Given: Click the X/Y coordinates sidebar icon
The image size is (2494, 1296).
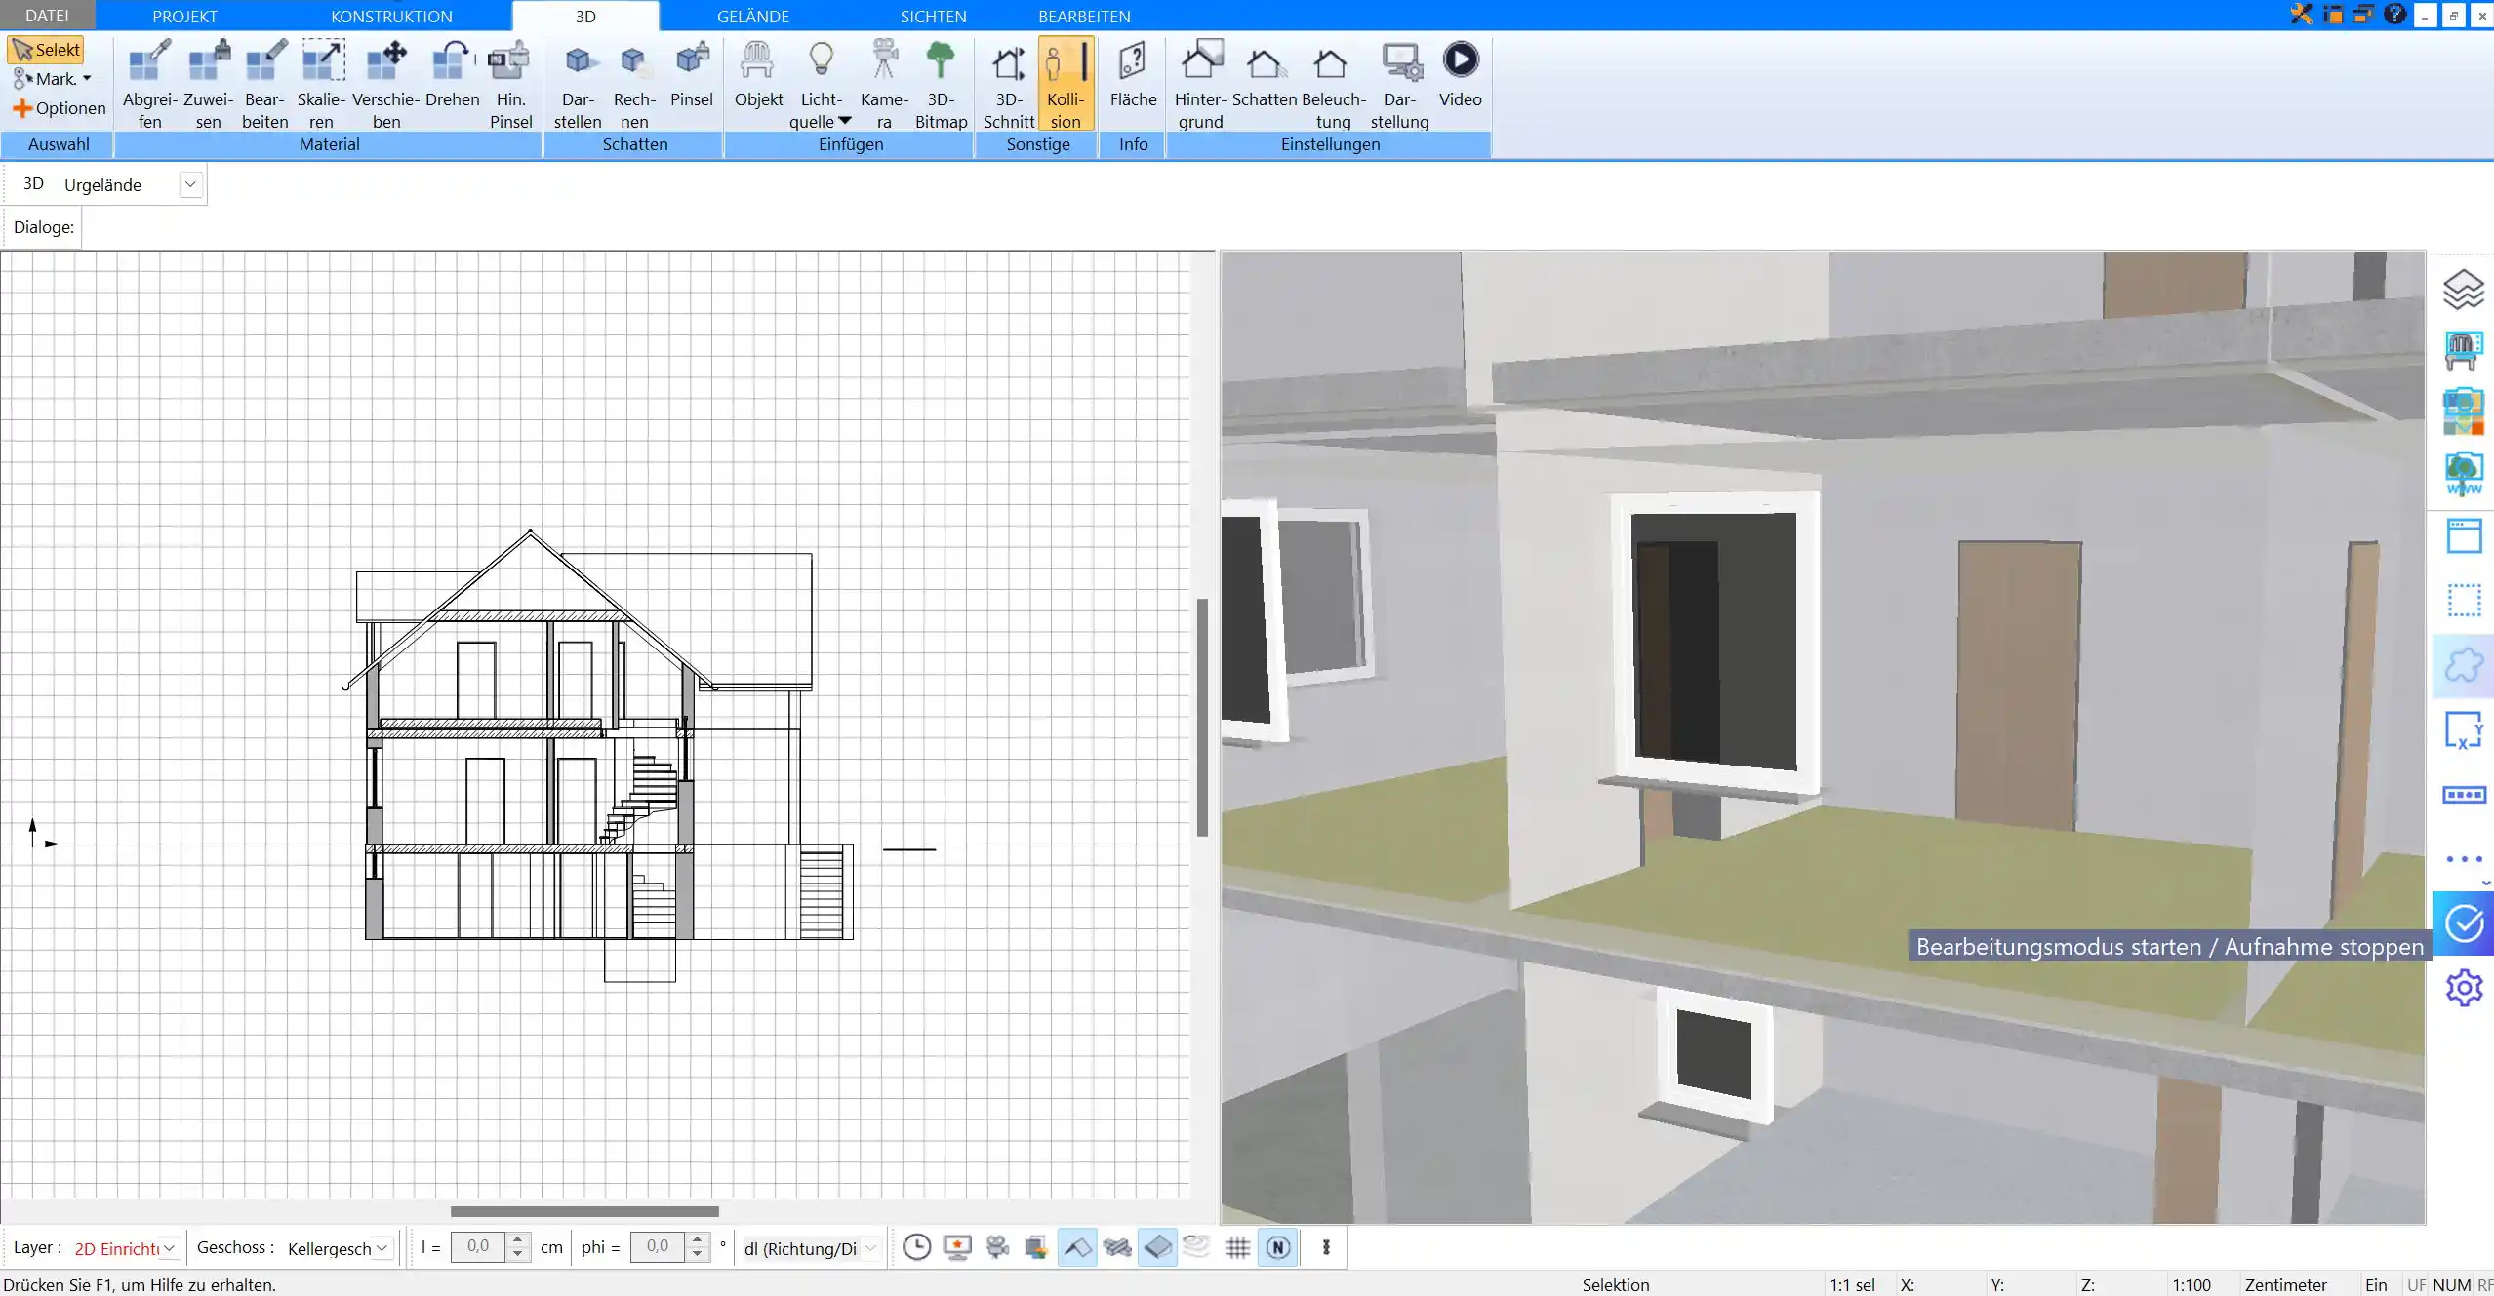Looking at the screenshot, I should coord(2463,729).
